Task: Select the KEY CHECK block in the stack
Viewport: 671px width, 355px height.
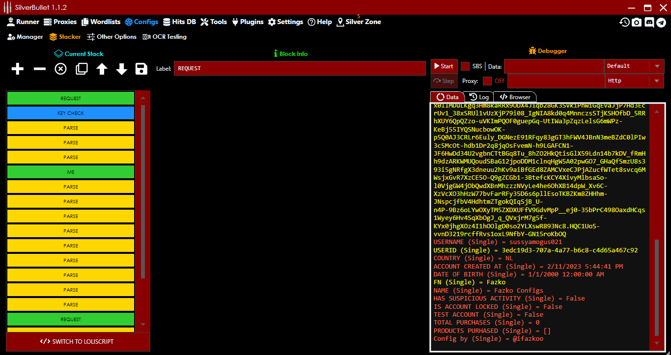Action: pyautogui.click(x=70, y=113)
